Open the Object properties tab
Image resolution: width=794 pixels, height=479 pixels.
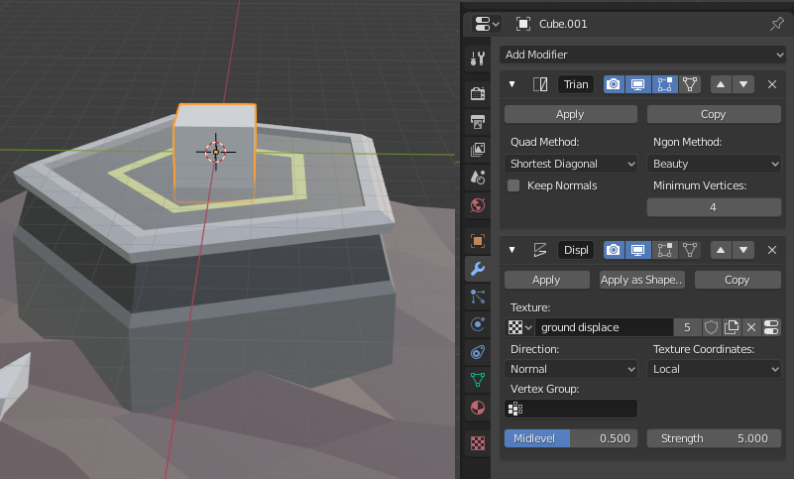478,241
